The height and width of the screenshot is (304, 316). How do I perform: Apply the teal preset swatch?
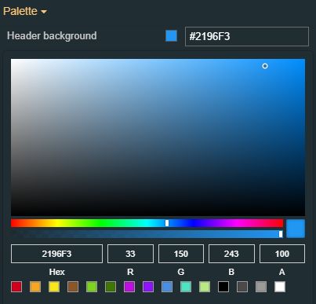[x=186, y=287]
